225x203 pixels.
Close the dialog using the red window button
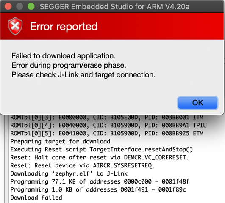[x=8, y=6]
